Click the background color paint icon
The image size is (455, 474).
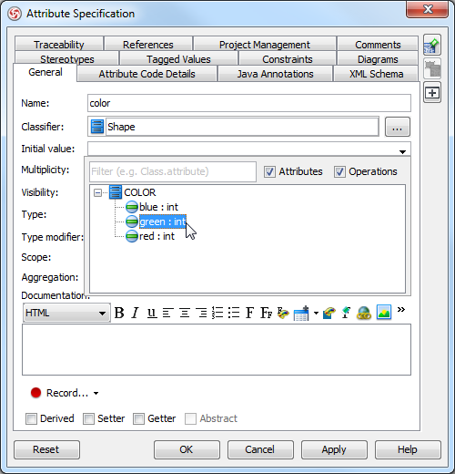(x=329, y=313)
